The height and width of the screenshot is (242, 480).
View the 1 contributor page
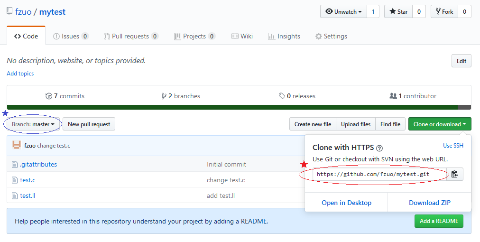413,96
